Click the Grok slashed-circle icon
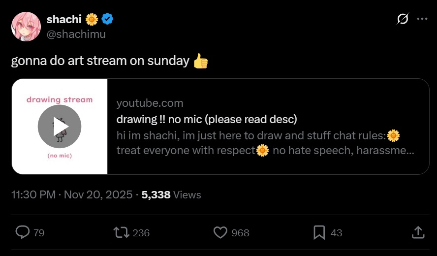This screenshot has height=256, width=437. [402, 19]
